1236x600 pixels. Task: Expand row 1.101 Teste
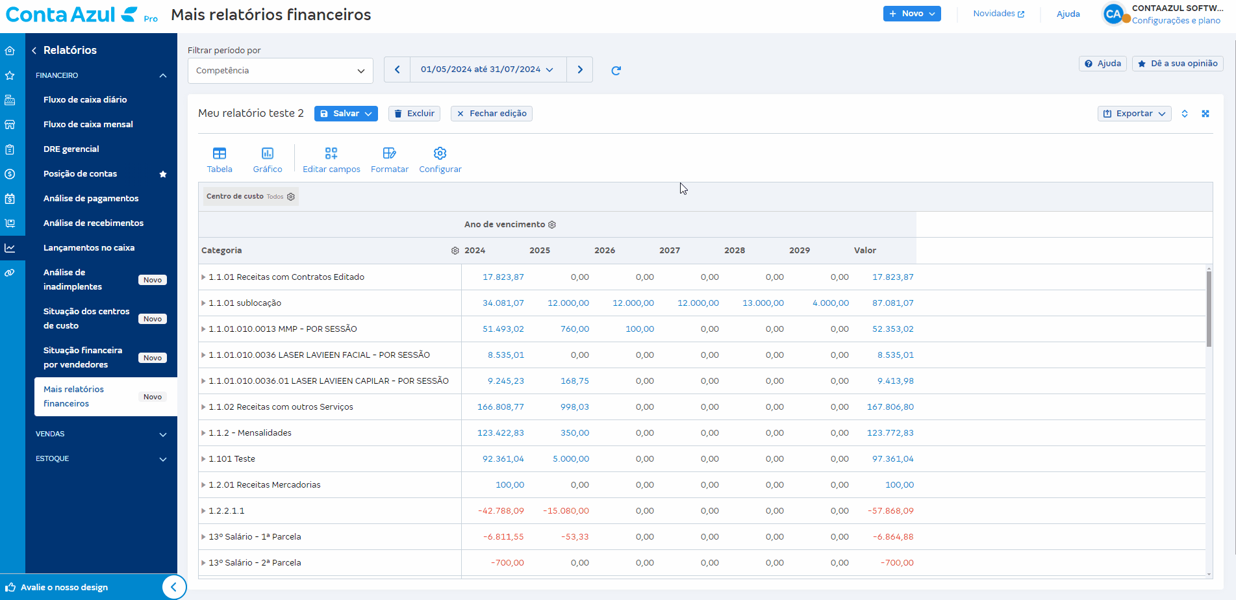coord(203,459)
